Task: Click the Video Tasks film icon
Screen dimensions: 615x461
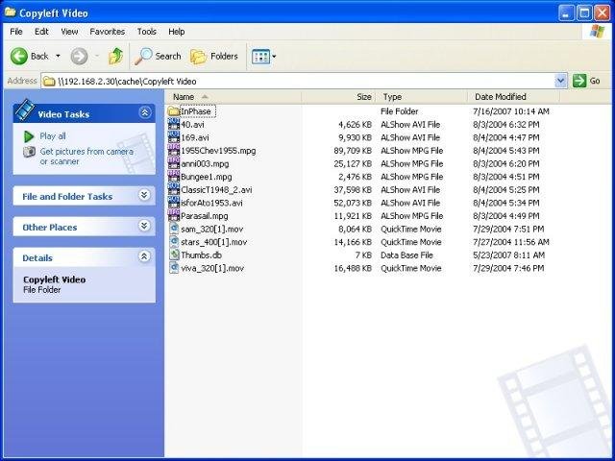Action: click(25, 110)
